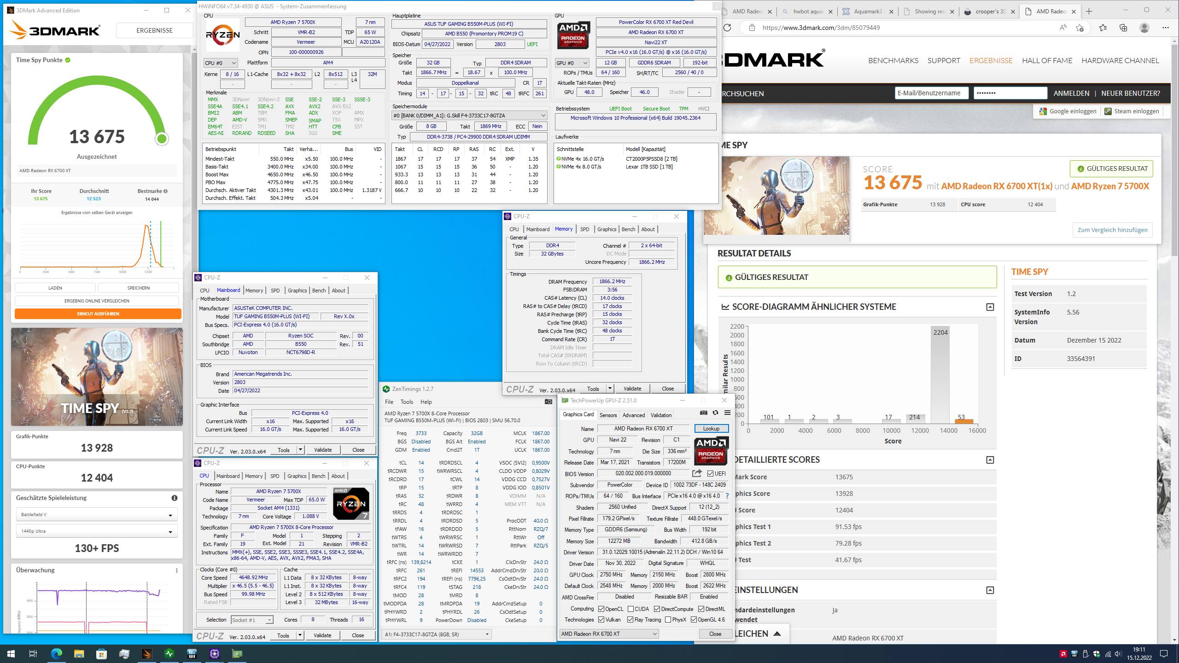Open GPU-Z taskbar icon
The image size is (1179, 663).
(x=237, y=653)
